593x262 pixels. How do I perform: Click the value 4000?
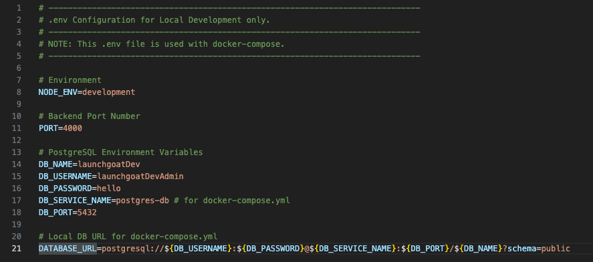[x=72, y=128]
